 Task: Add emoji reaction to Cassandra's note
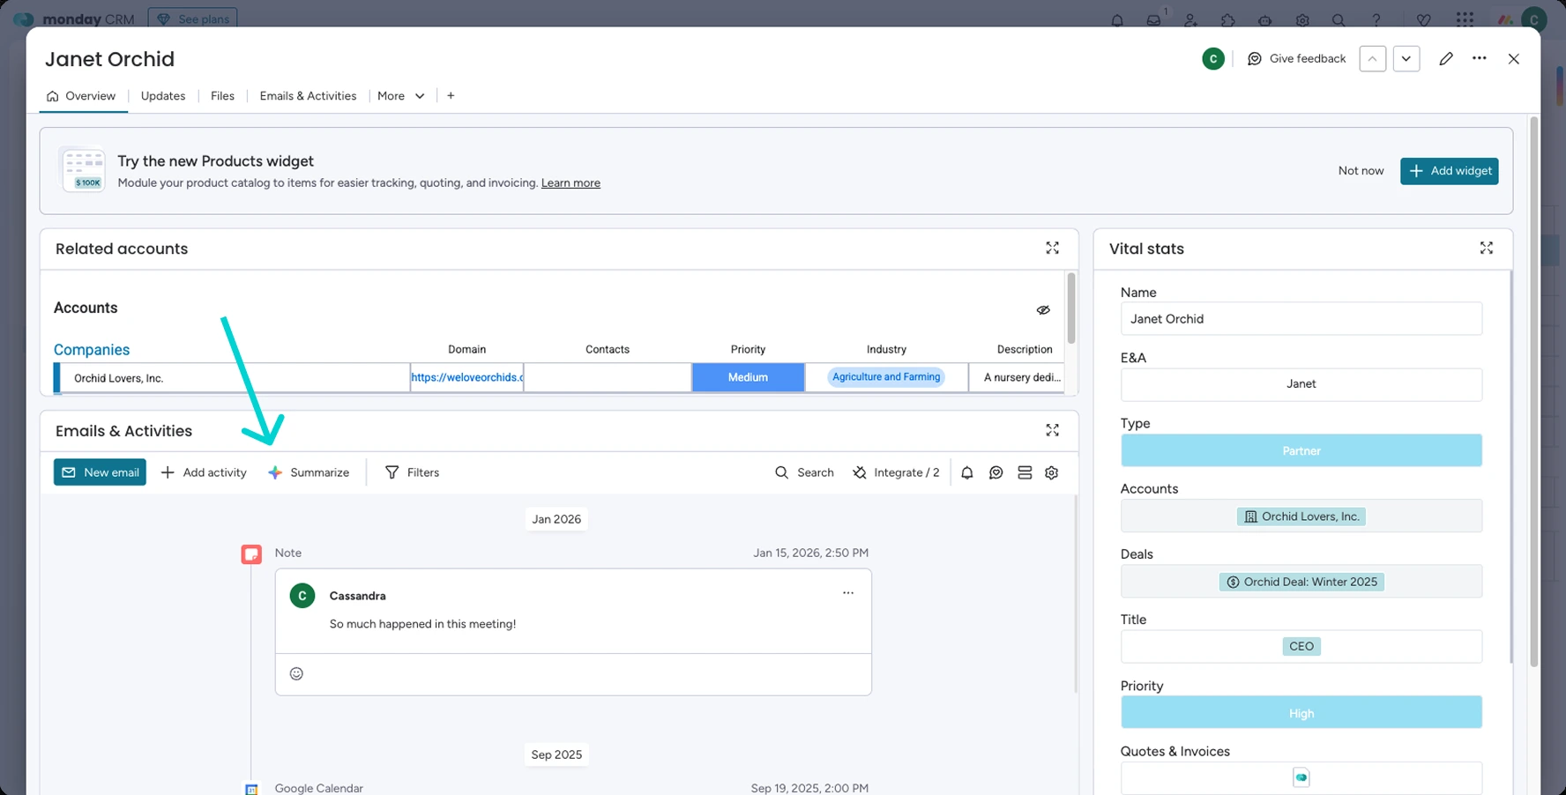point(297,673)
